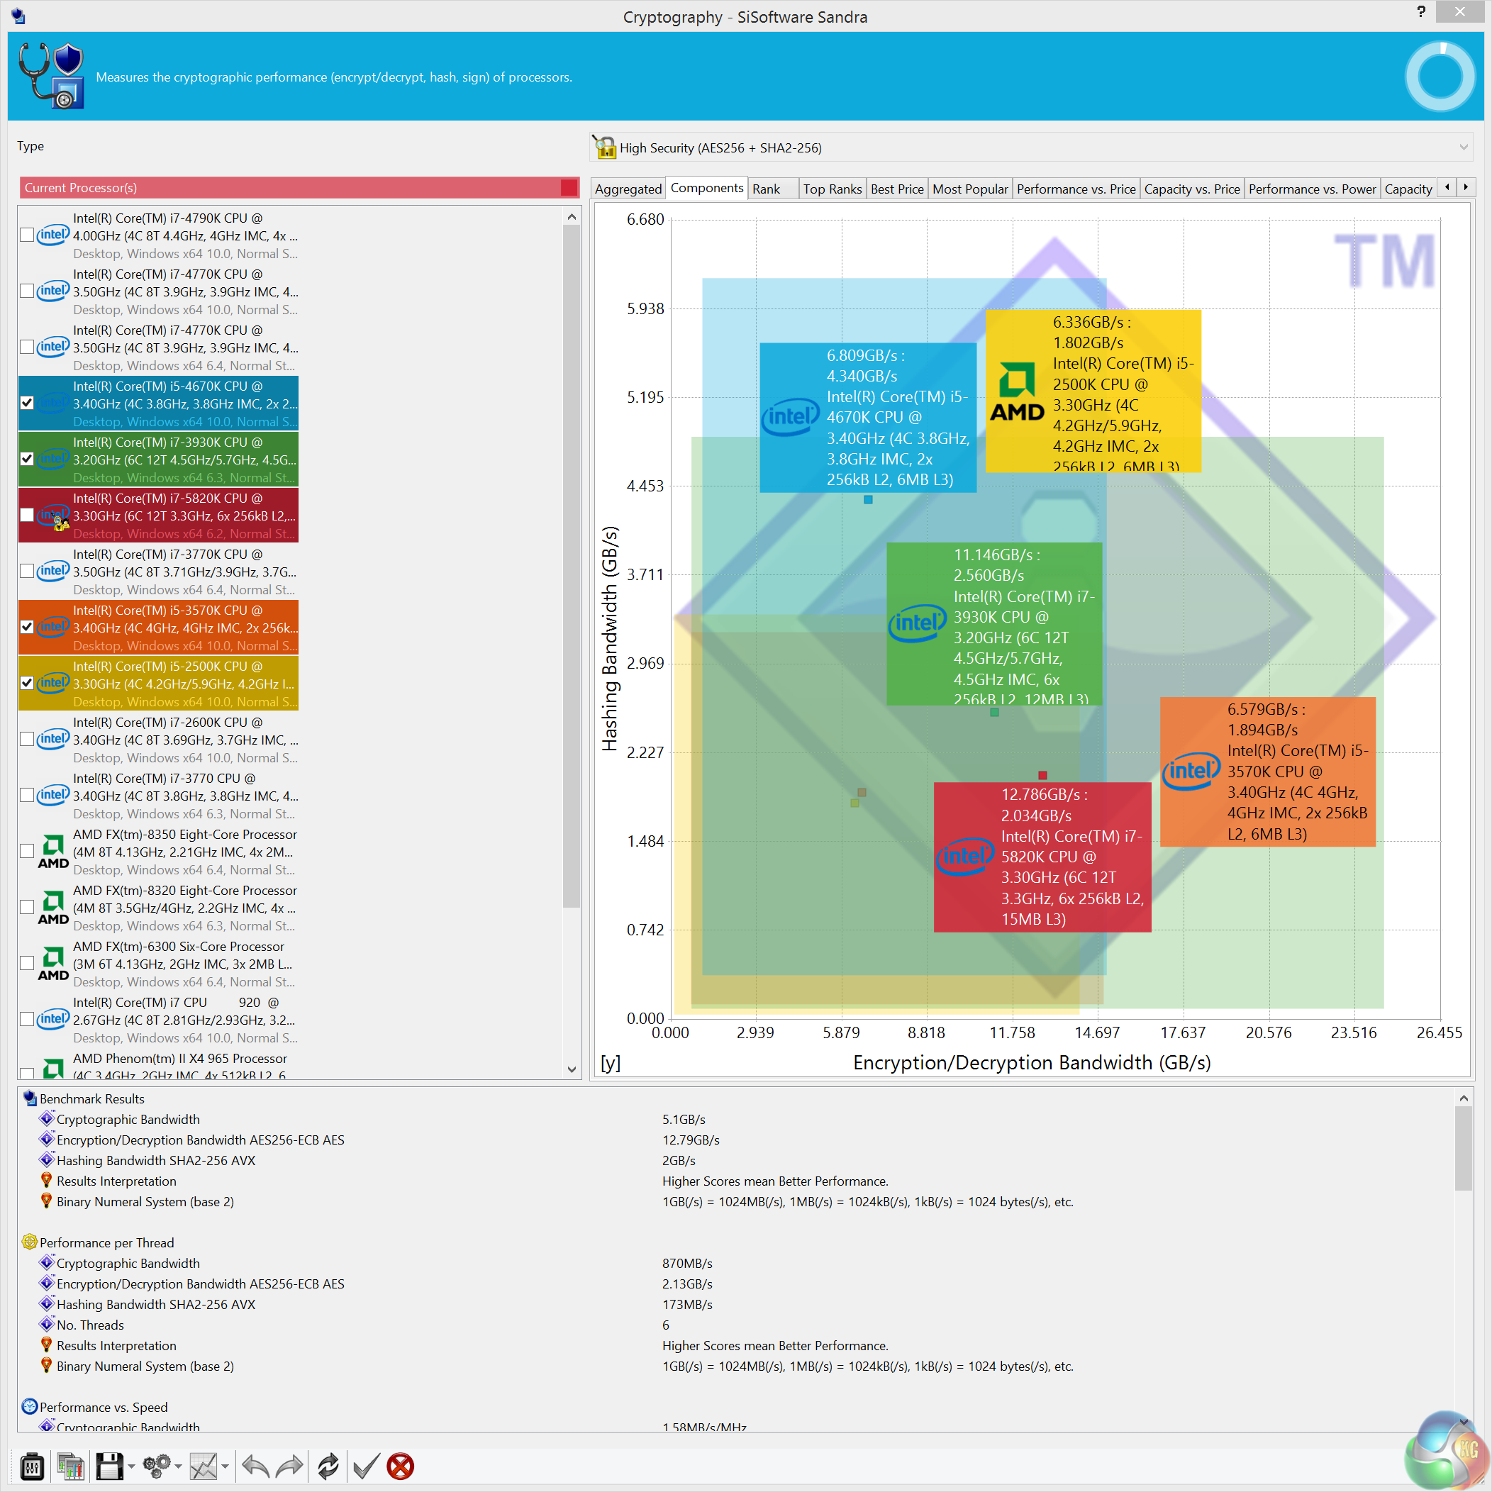Click the line chart toolbar icon
The height and width of the screenshot is (1492, 1492).
[204, 1466]
